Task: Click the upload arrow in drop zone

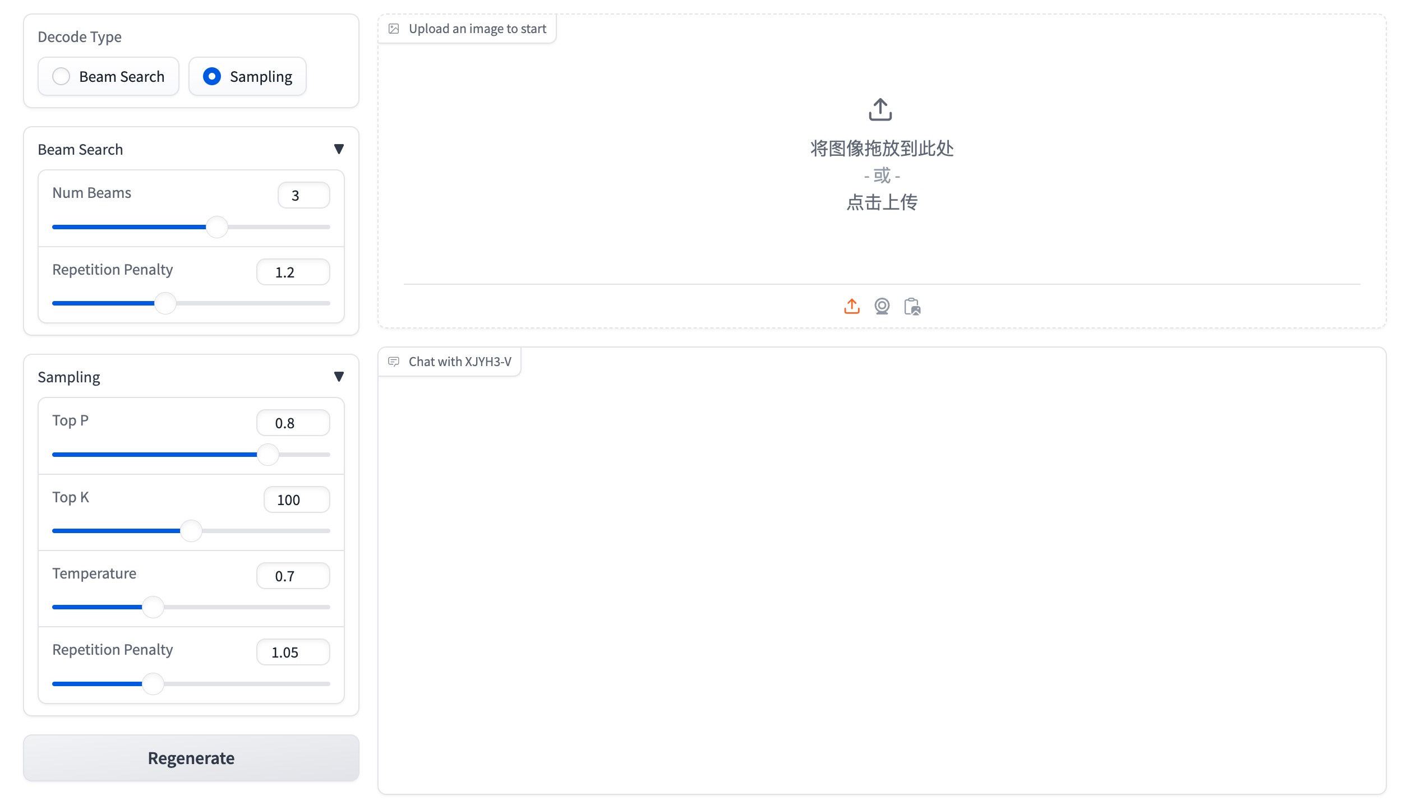Action: pyautogui.click(x=880, y=109)
